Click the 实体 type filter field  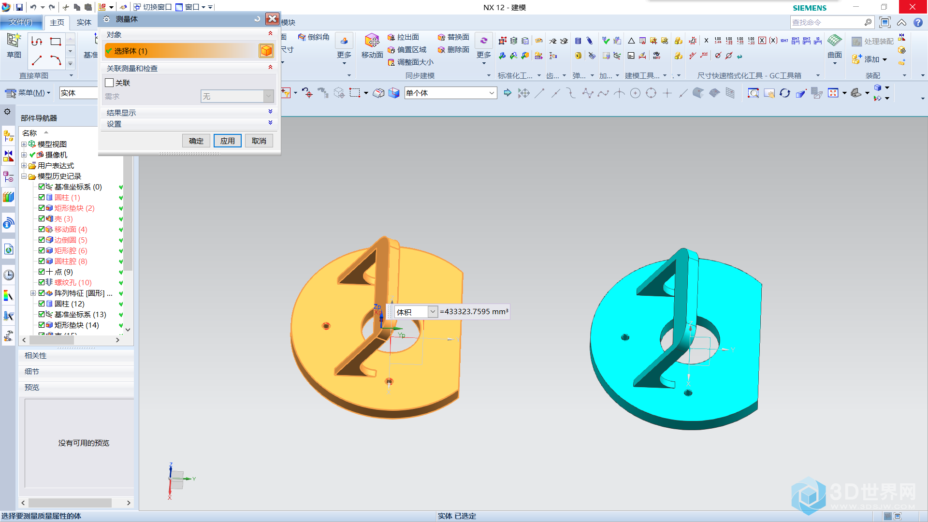(78, 93)
